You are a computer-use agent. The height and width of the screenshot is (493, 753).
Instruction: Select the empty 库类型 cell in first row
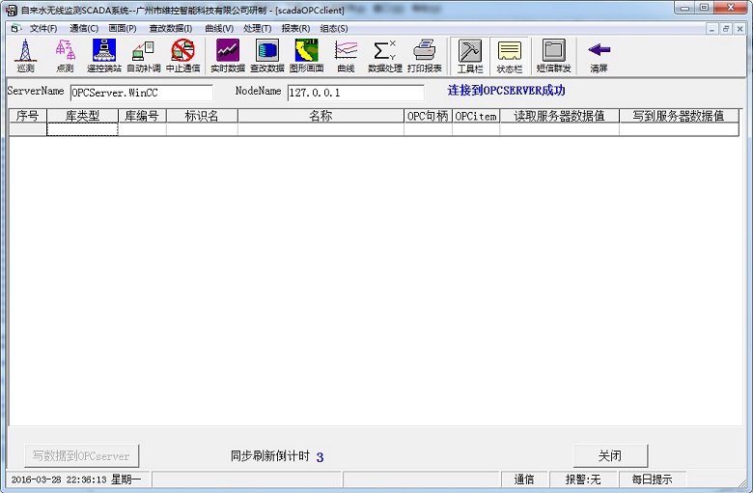(x=82, y=129)
